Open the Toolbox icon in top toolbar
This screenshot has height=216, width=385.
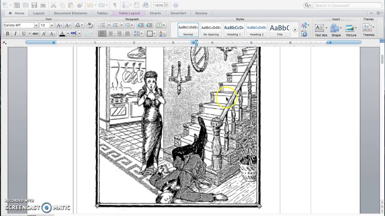pos(137,5)
